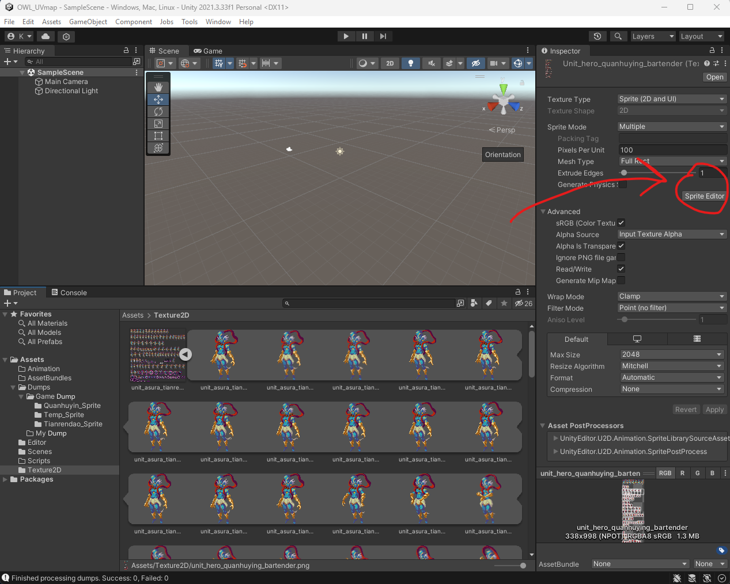Toggle scene lighting in the Scene view toolbar
This screenshot has width=730, height=584.
[410, 63]
